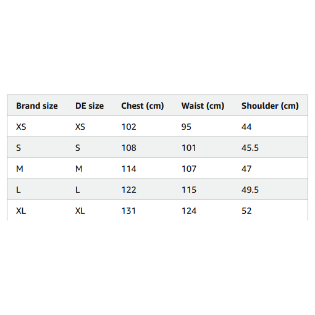Select the waist value 107
The width and height of the screenshot is (315, 315).
tap(189, 169)
